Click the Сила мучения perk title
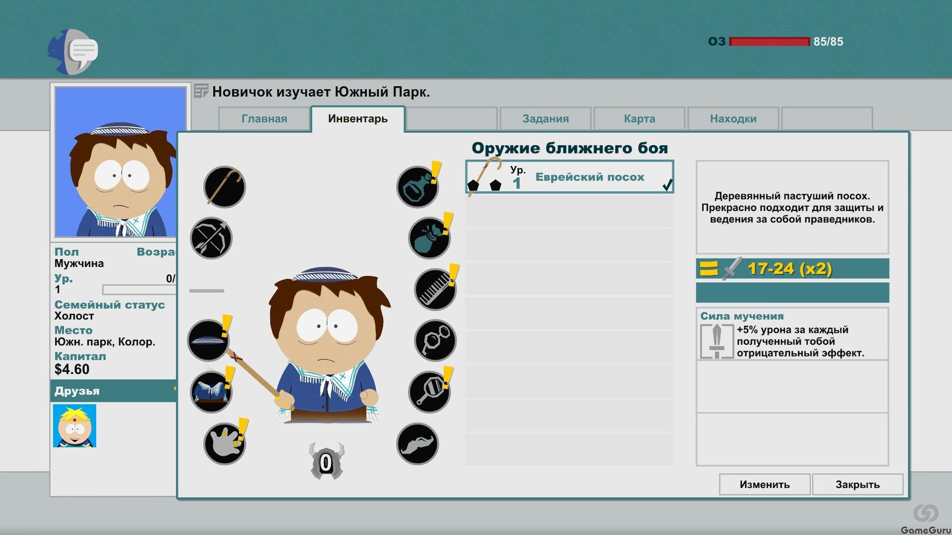This screenshot has height=535, width=952. [742, 316]
